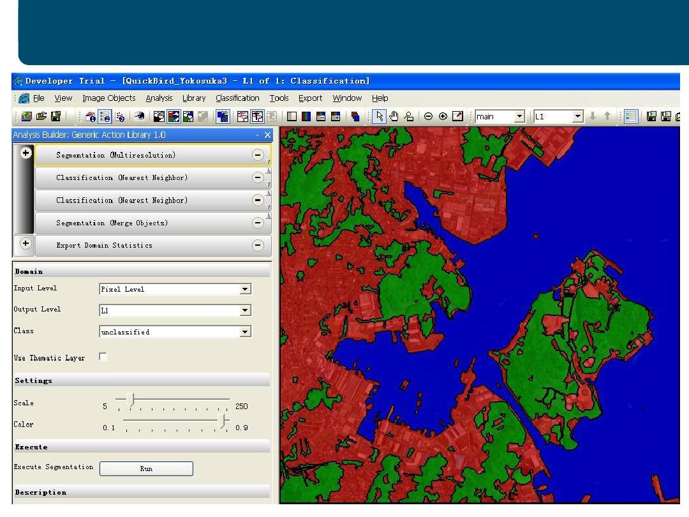689x517 pixels.
Task: Open the View menu
Action: point(63,98)
